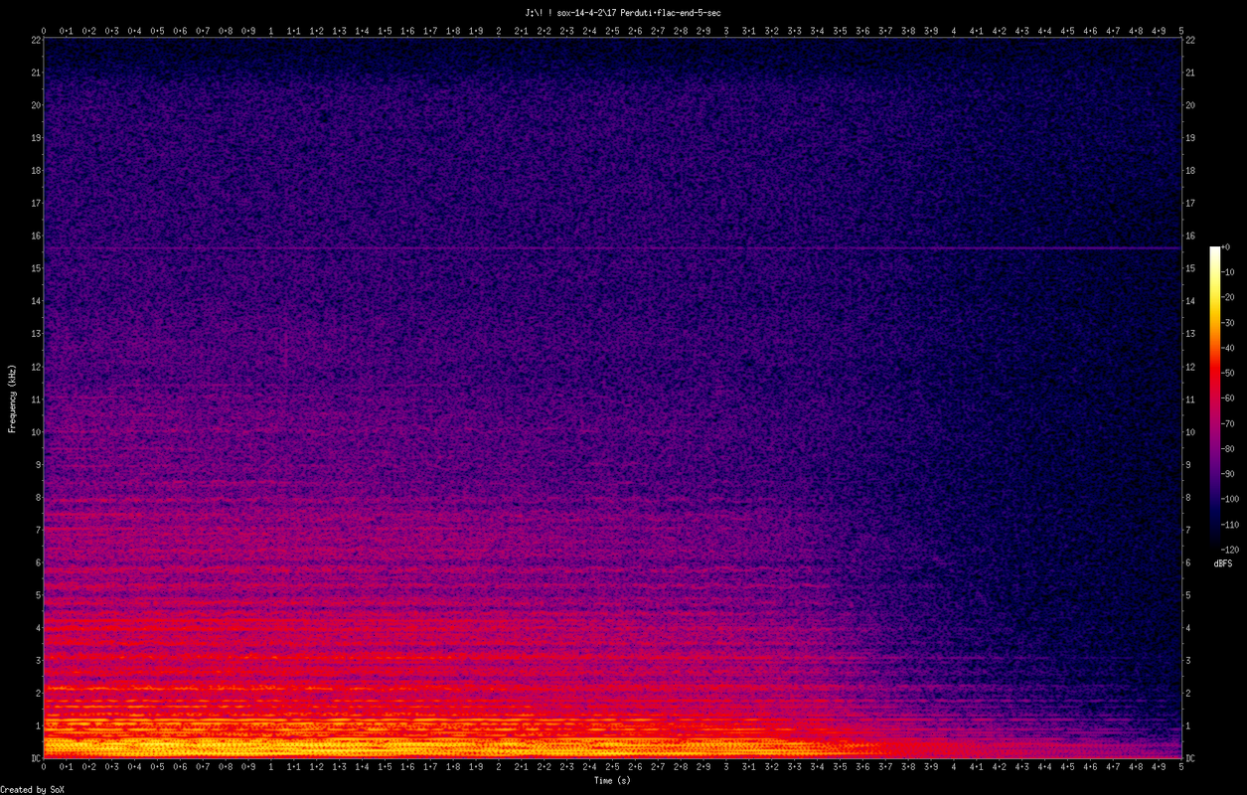Screen dimensions: 1247x795
Task: Click "1.5" tick on top time axis
Action: coord(385,31)
